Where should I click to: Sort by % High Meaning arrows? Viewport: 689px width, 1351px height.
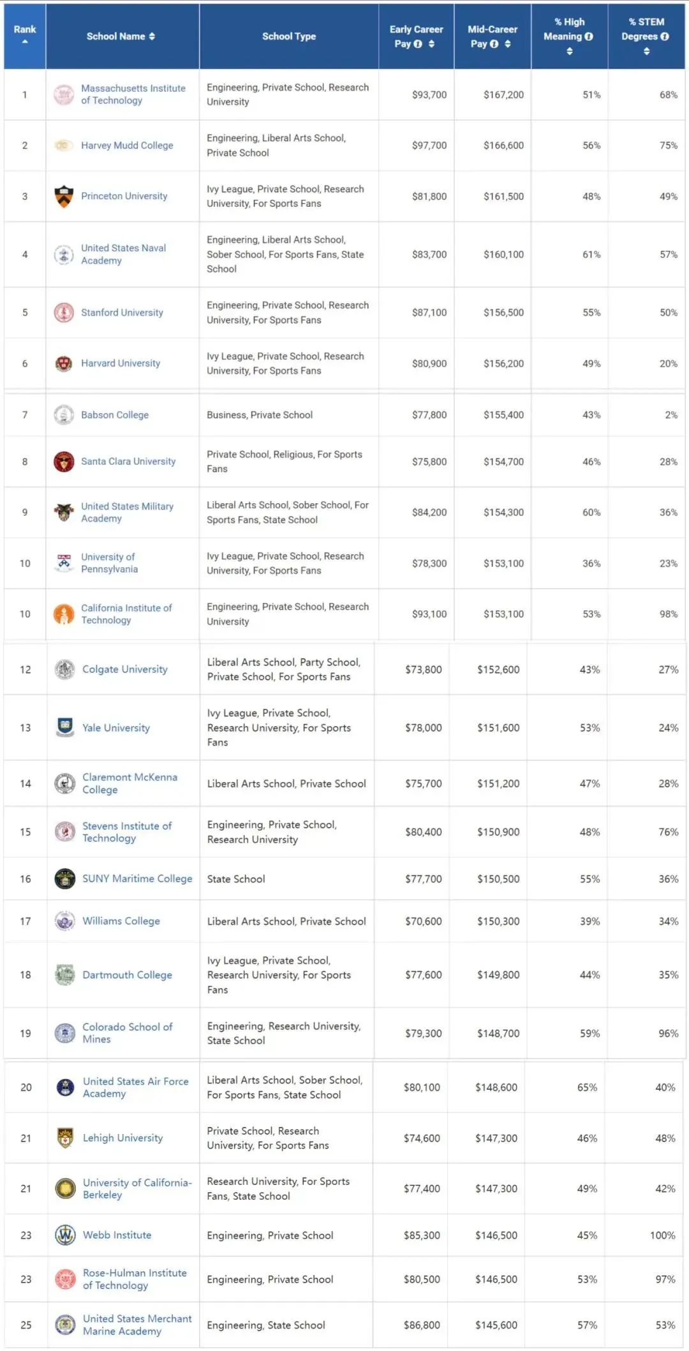click(569, 51)
